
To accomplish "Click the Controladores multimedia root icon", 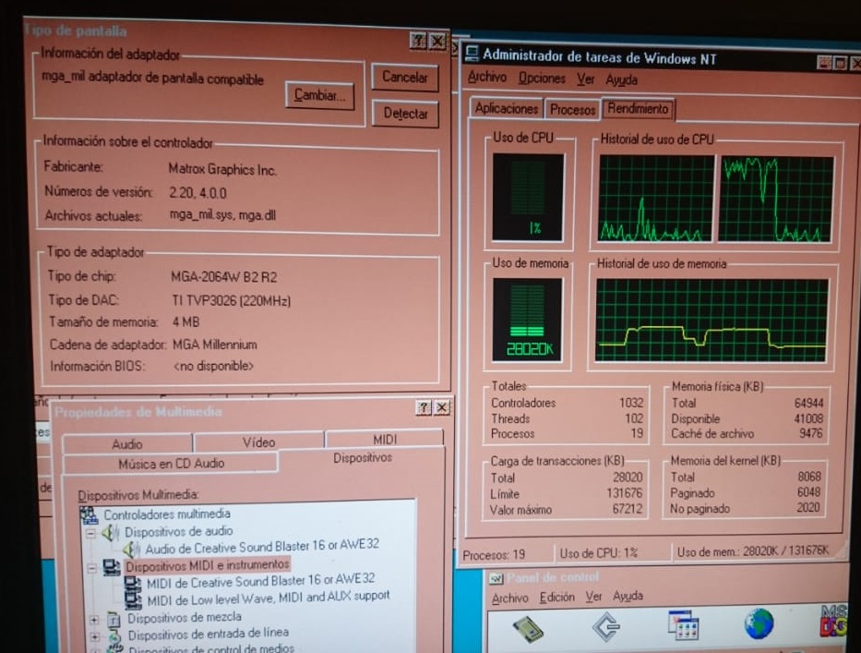I will (x=89, y=514).
